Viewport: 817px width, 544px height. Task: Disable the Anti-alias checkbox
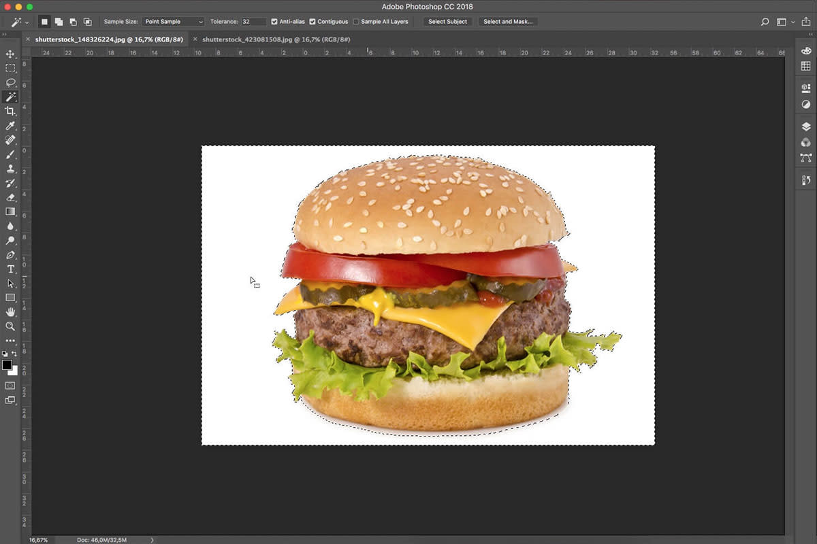pos(274,21)
